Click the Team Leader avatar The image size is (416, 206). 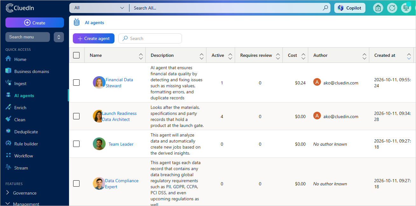click(x=99, y=144)
